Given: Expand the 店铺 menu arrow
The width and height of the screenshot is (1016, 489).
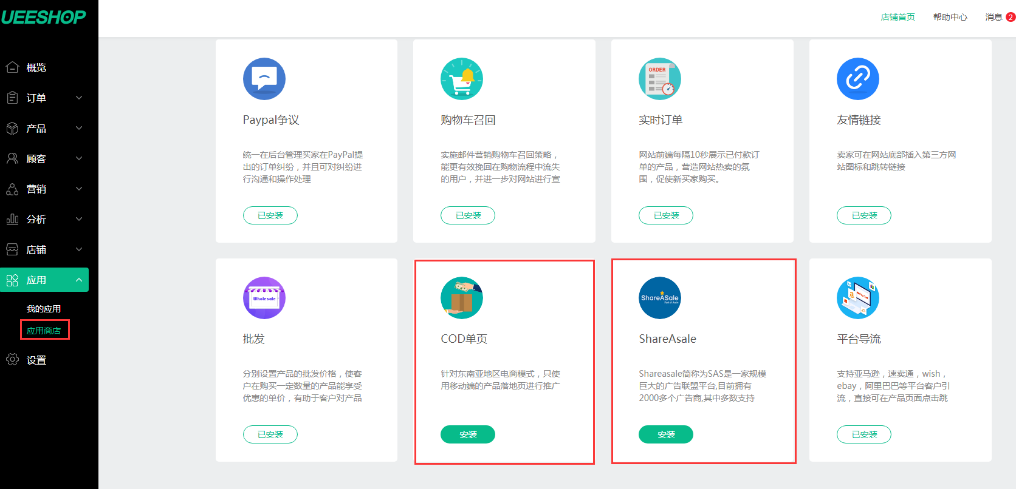Looking at the screenshot, I should click(79, 249).
